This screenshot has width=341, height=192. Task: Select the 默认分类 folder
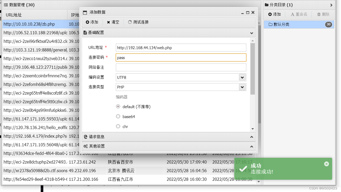299,24
